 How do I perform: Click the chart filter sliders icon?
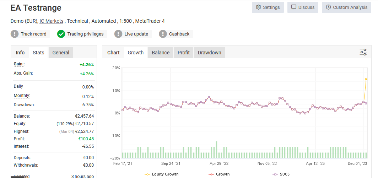coord(363,53)
